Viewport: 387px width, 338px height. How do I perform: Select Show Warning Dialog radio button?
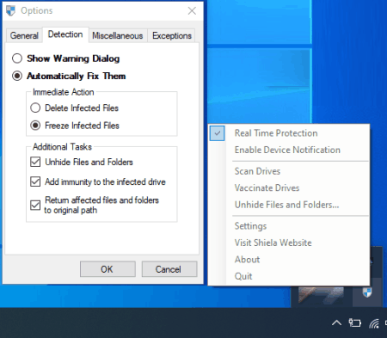17,58
